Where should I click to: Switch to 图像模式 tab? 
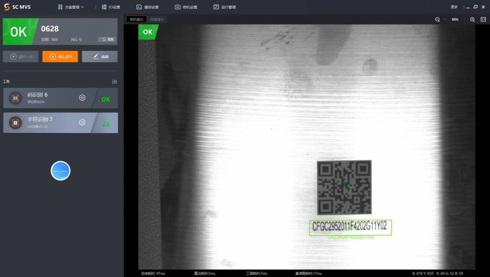coord(157,19)
